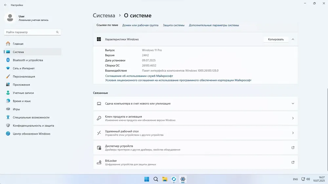Click the Центр обновления Windows icon
The image size is (328, 184).
(8, 134)
